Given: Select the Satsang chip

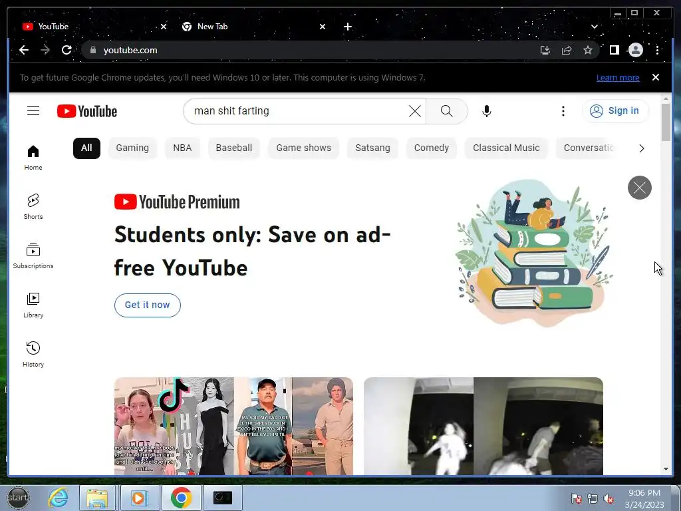Looking at the screenshot, I should pos(372,148).
